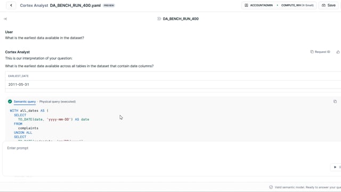Click the Request ID link
341x192 pixels.
322,52
